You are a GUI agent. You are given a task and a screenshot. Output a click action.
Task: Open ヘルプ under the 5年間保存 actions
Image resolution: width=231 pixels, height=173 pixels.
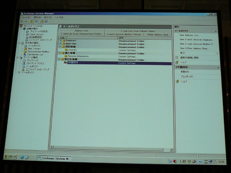184,82
